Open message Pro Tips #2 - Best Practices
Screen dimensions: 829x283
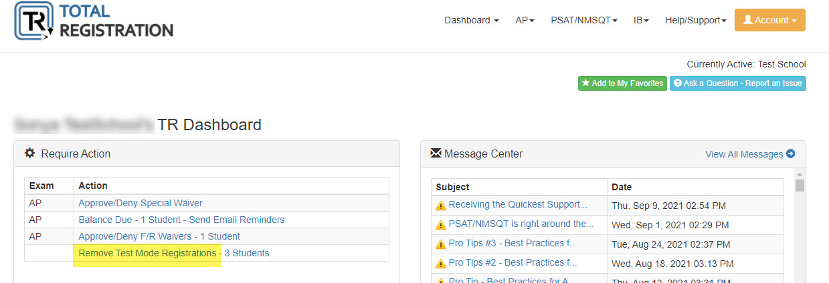(x=513, y=262)
